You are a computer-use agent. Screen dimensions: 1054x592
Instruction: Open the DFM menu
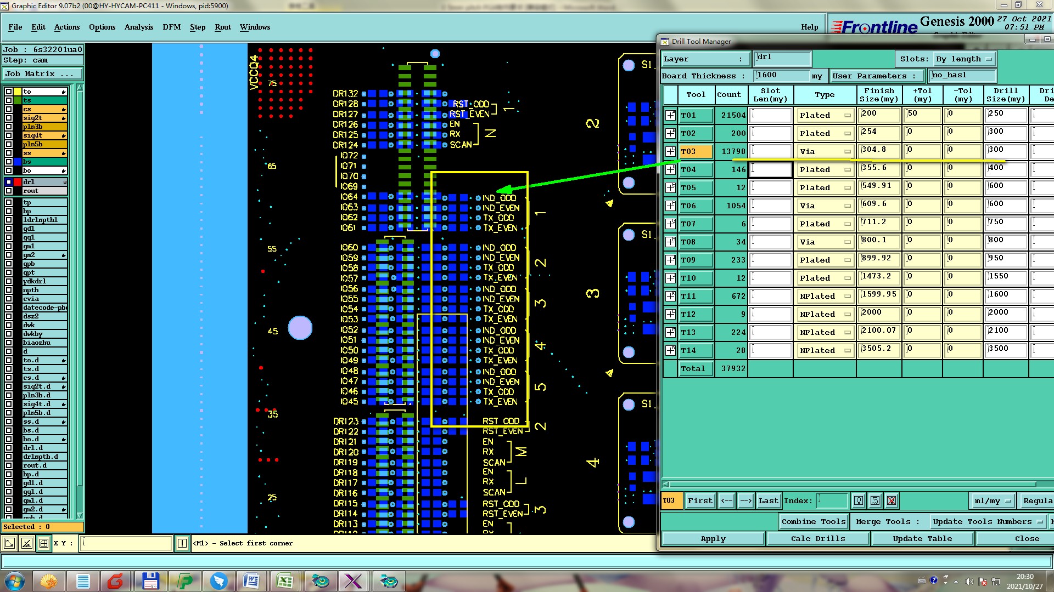[x=171, y=27]
